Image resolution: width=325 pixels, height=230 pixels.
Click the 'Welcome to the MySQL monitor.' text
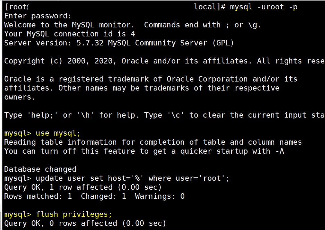tap(69, 25)
